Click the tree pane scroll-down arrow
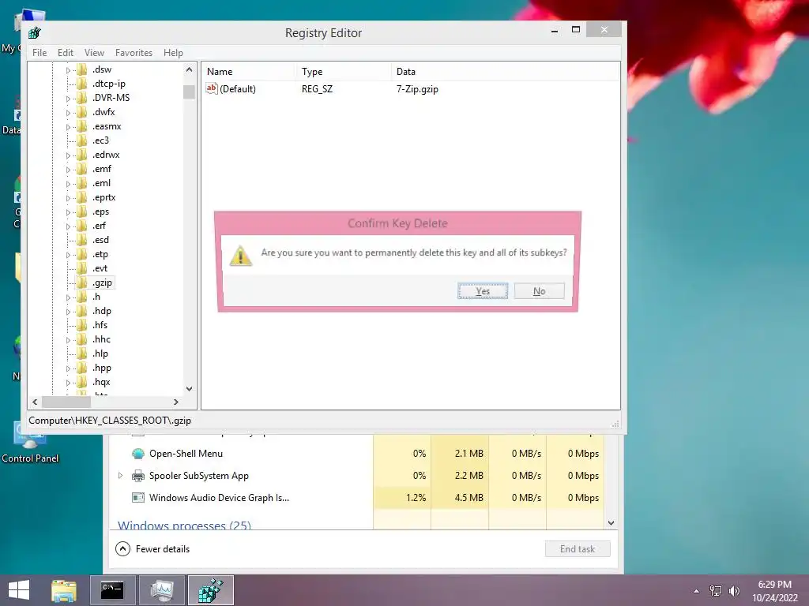809x606 pixels. coord(189,389)
